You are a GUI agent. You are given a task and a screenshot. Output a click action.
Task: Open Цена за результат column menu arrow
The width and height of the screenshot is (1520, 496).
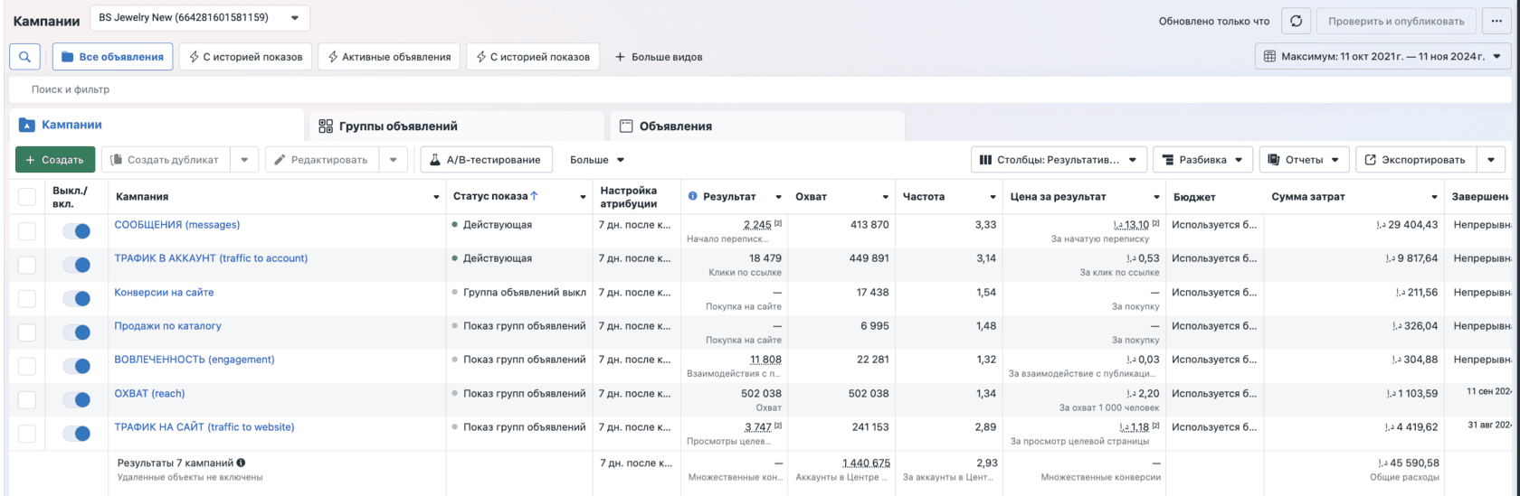coord(1156,197)
